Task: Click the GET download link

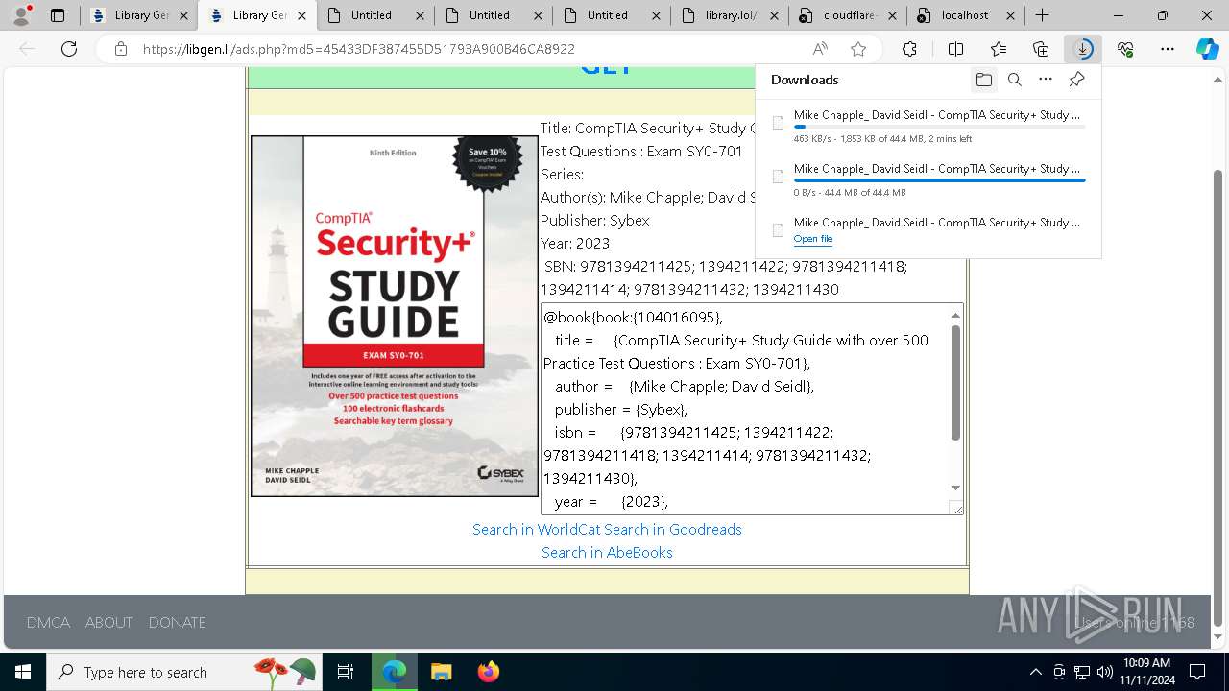Action: pyautogui.click(x=606, y=69)
